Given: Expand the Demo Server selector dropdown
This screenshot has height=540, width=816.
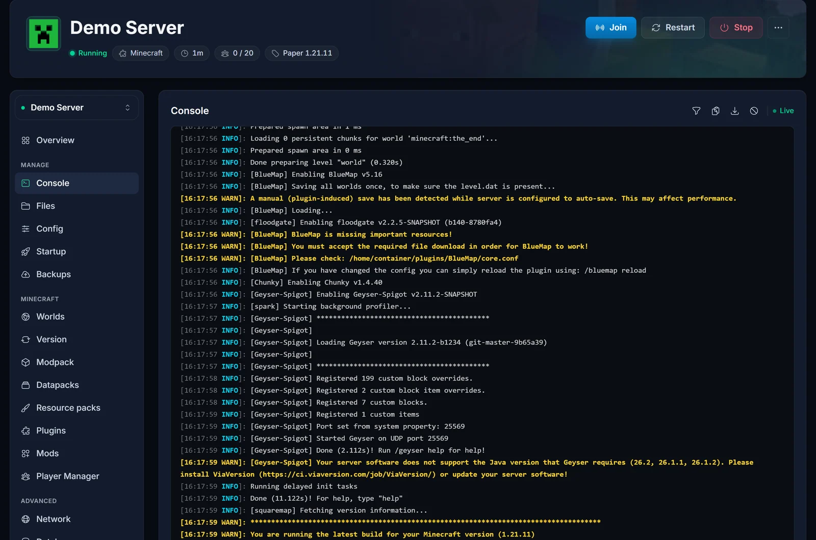Looking at the screenshot, I should click(76, 108).
